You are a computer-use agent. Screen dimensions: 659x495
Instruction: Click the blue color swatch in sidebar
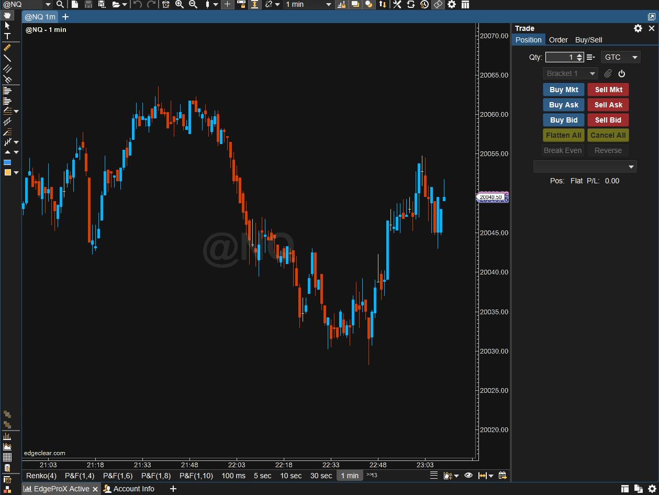[x=7, y=162]
